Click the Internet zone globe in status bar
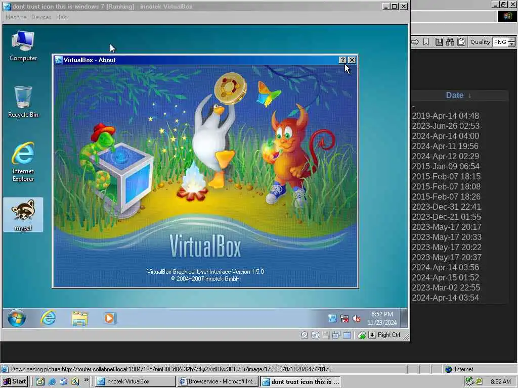 pos(448,369)
